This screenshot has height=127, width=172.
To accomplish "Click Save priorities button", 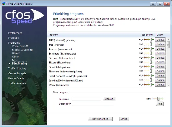I will tap(100, 119).
